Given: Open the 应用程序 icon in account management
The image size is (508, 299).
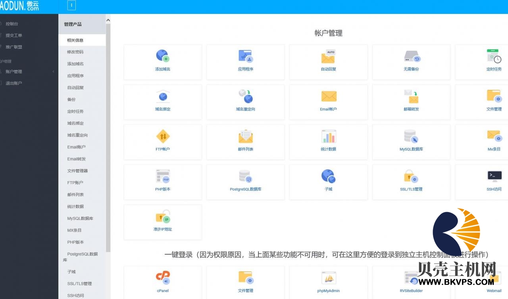Looking at the screenshot, I should tap(245, 56).
